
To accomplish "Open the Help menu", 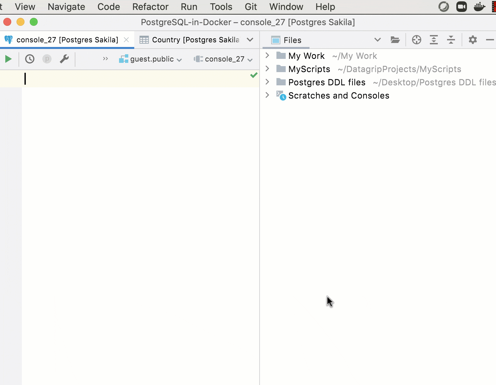I will pos(325,7).
